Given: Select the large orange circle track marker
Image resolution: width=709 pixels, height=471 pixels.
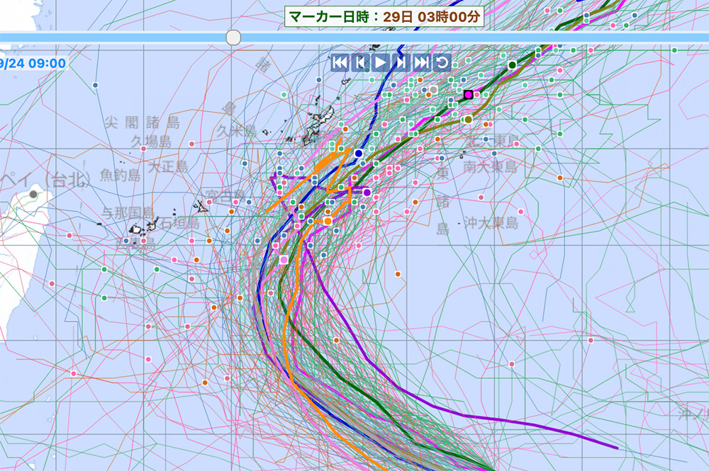Looking at the screenshot, I should click(328, 221).
